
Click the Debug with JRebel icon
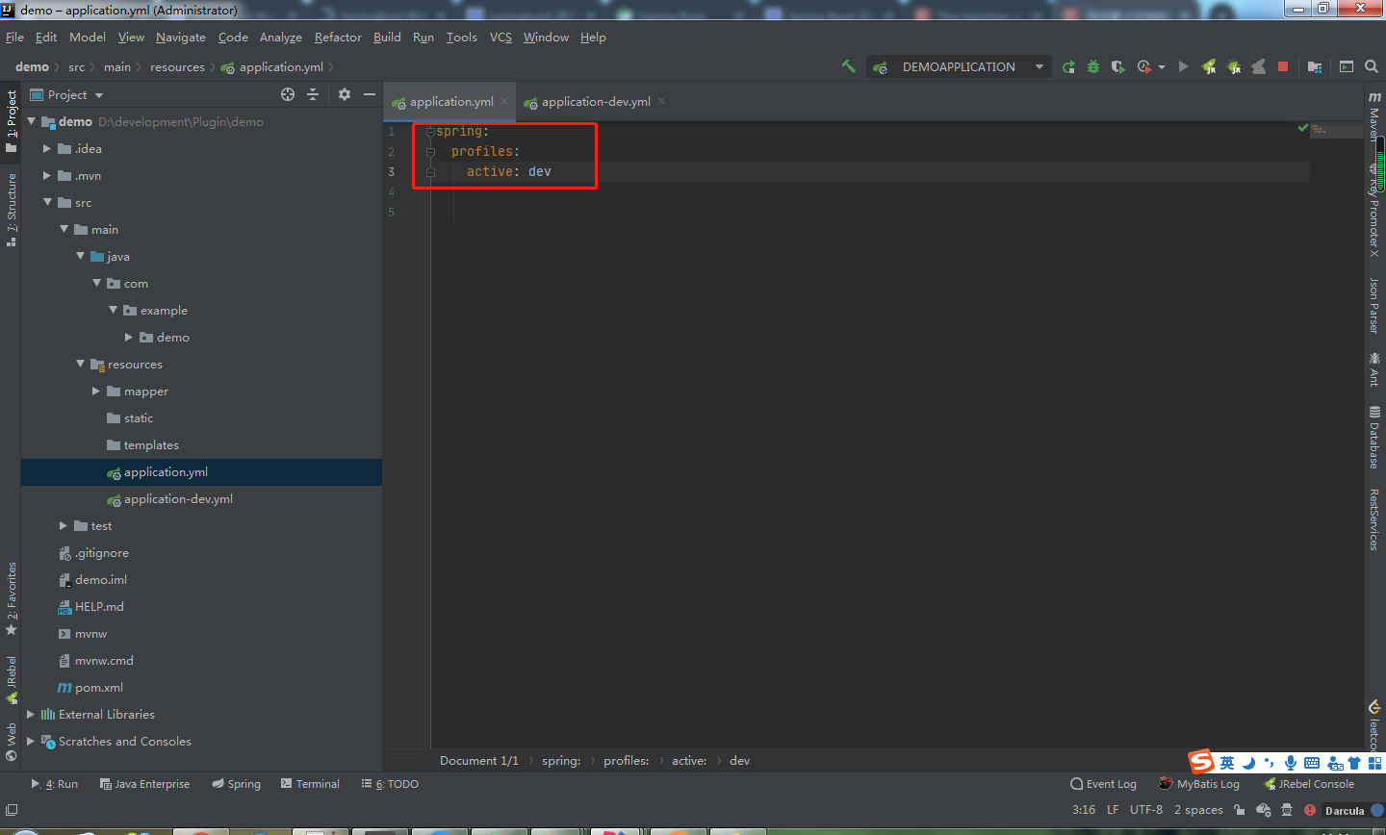coord(1234,66)
